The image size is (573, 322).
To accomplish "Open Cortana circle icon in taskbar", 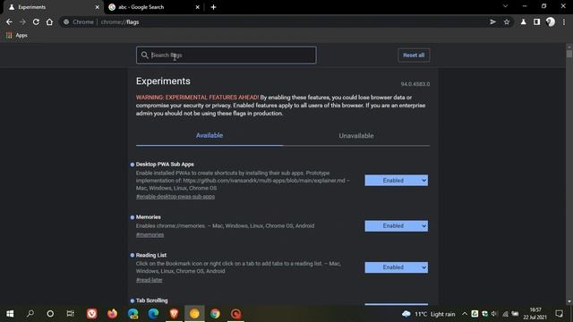I will pos(50,314).
